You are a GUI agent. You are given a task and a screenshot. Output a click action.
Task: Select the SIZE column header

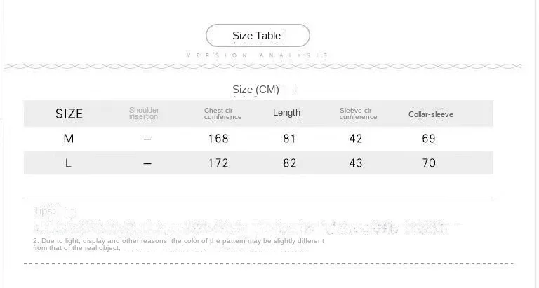click(x=69, y=114)
